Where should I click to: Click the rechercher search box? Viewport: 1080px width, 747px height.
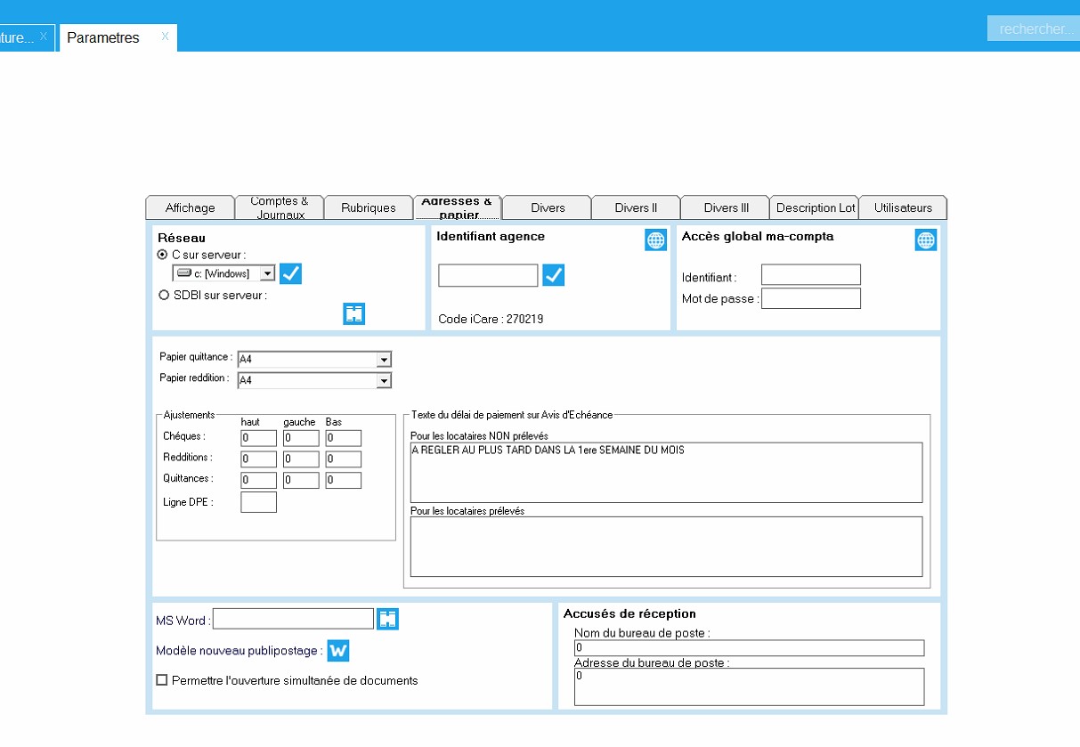(1034, 28)
